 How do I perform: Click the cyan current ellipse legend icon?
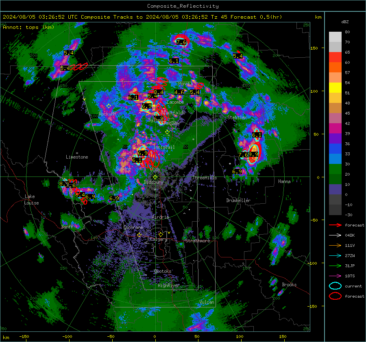tap(335, 286)
